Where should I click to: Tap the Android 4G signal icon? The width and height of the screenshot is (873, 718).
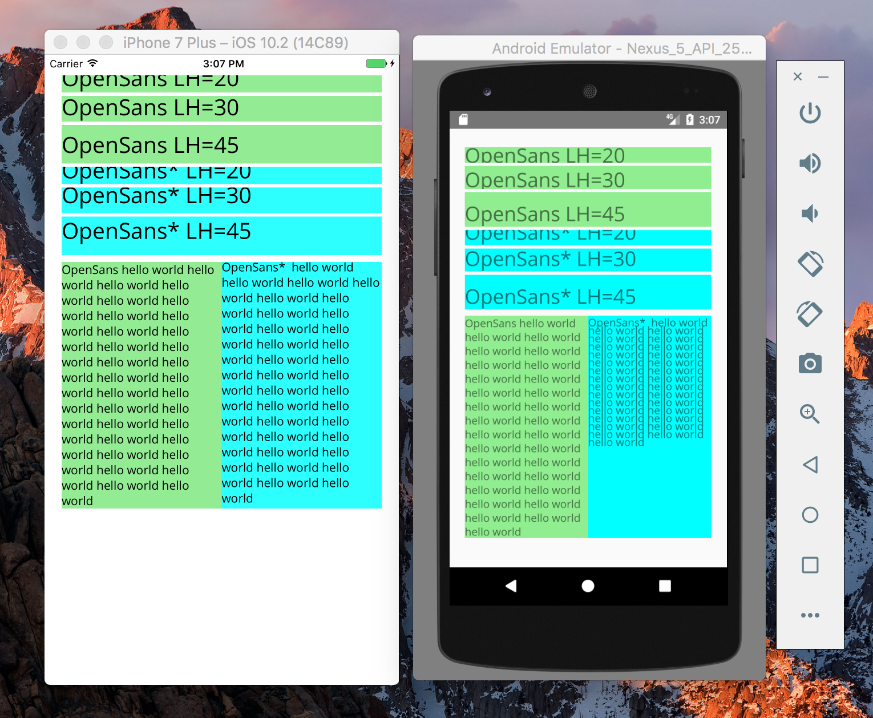click(672, 119)
